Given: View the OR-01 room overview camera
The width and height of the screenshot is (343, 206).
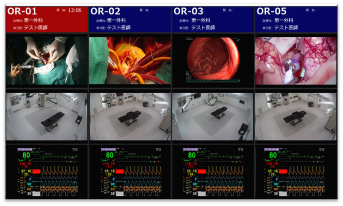Looking at the screenshot, I should pos(47,116).
